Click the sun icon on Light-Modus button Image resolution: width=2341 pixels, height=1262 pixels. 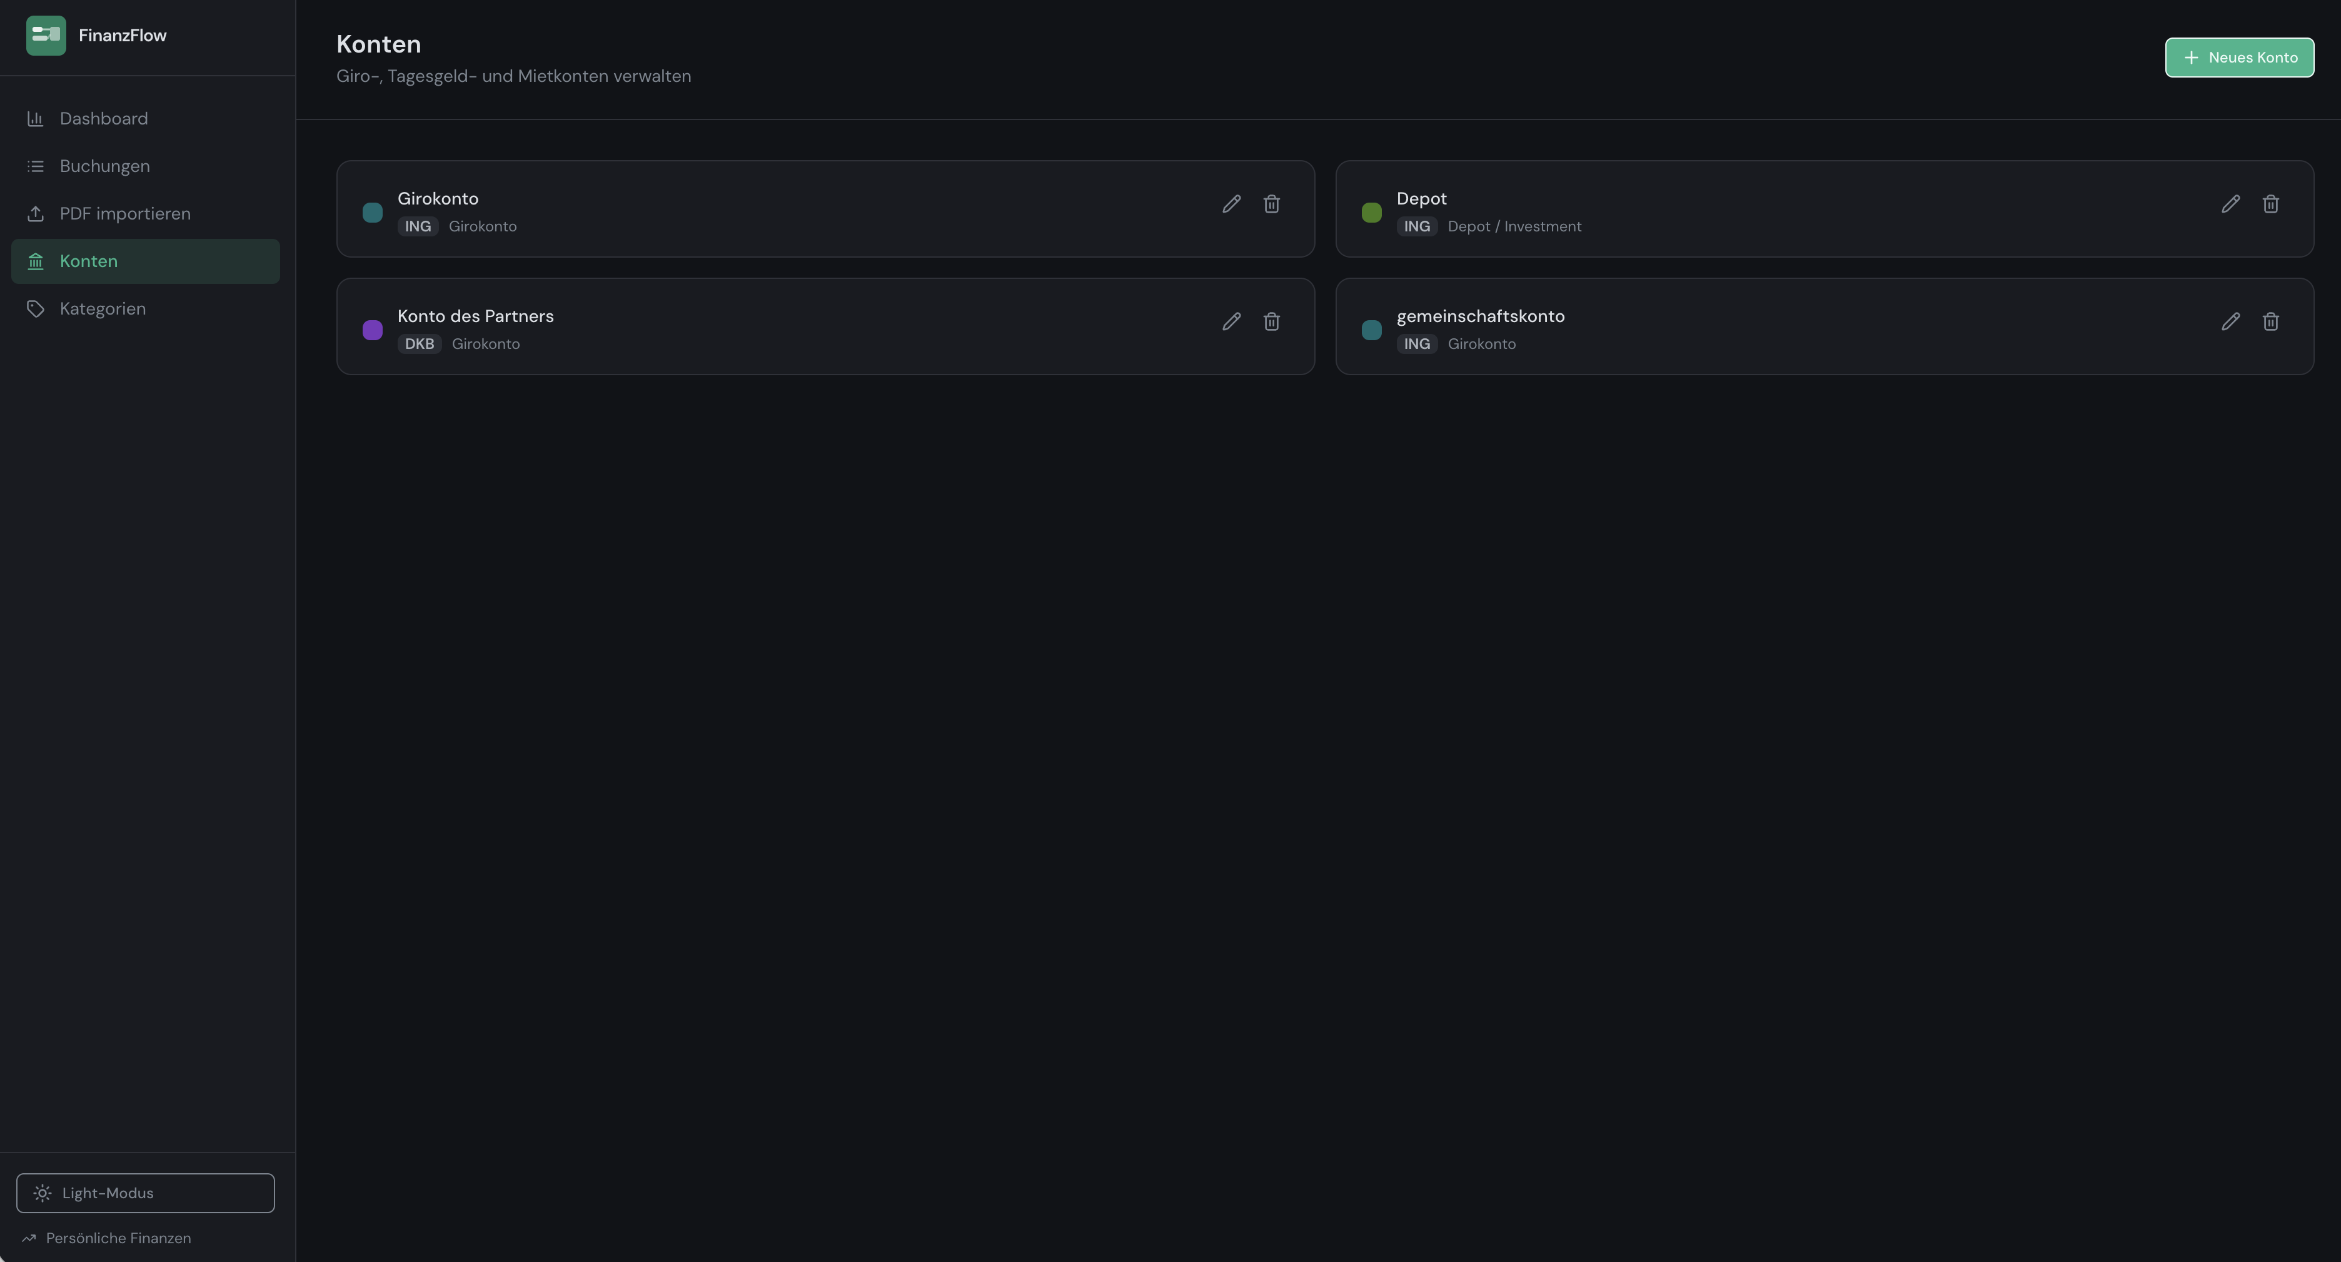[x=43, y=1193]
